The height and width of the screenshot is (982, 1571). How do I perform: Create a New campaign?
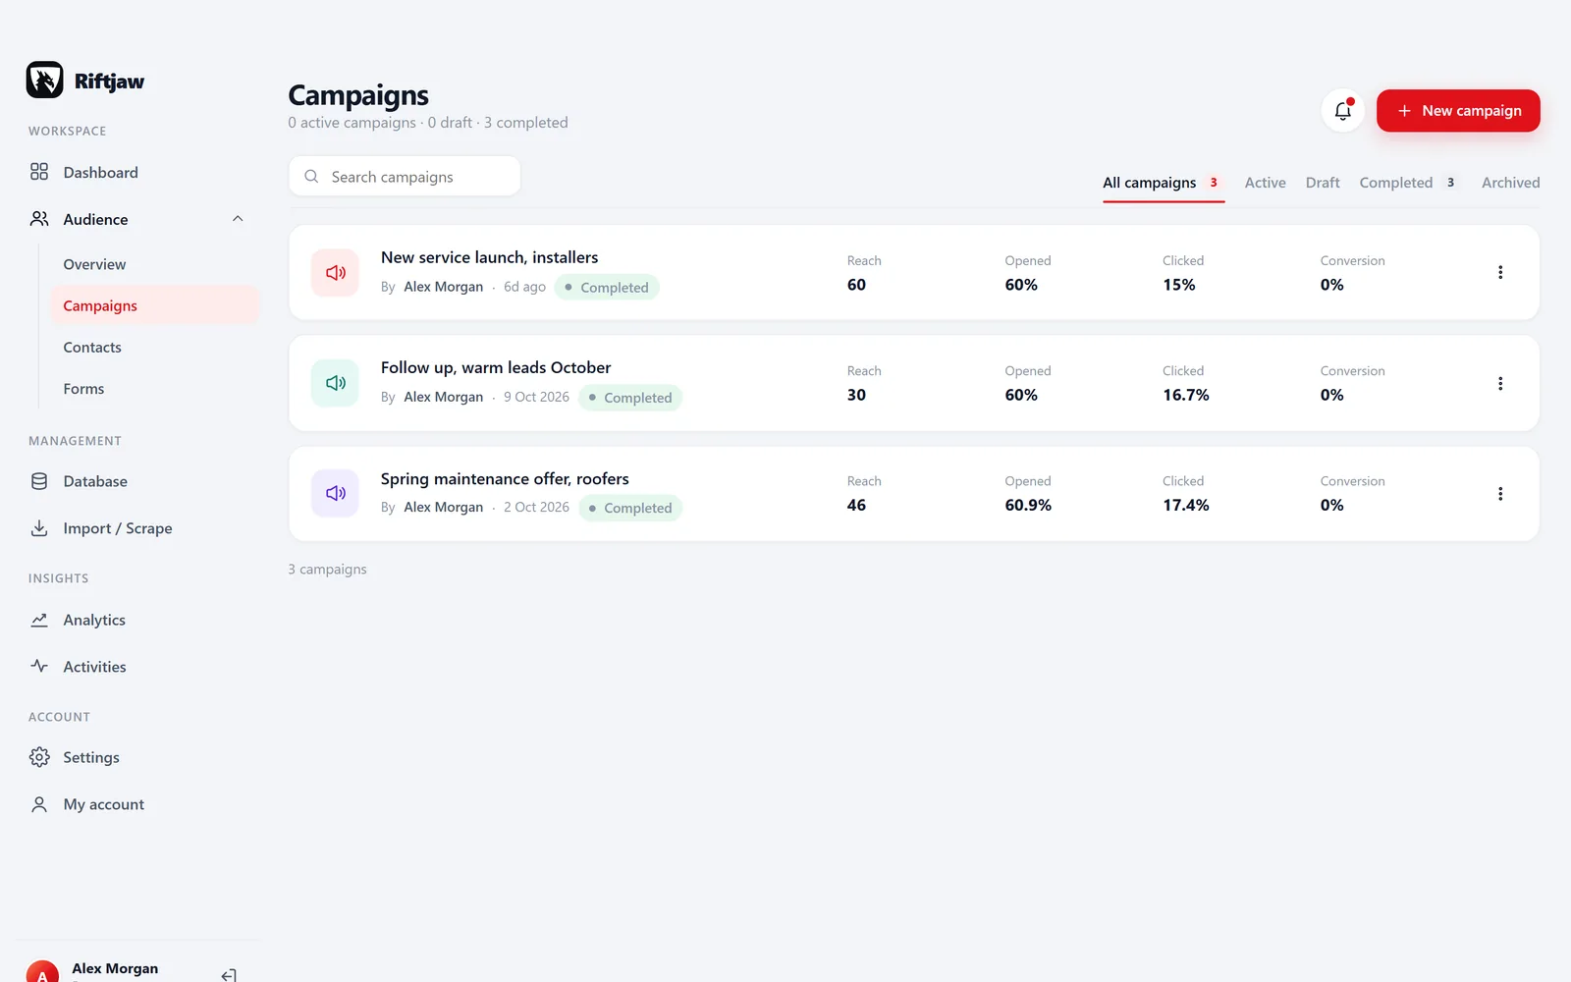click(x=1458, y=111)
